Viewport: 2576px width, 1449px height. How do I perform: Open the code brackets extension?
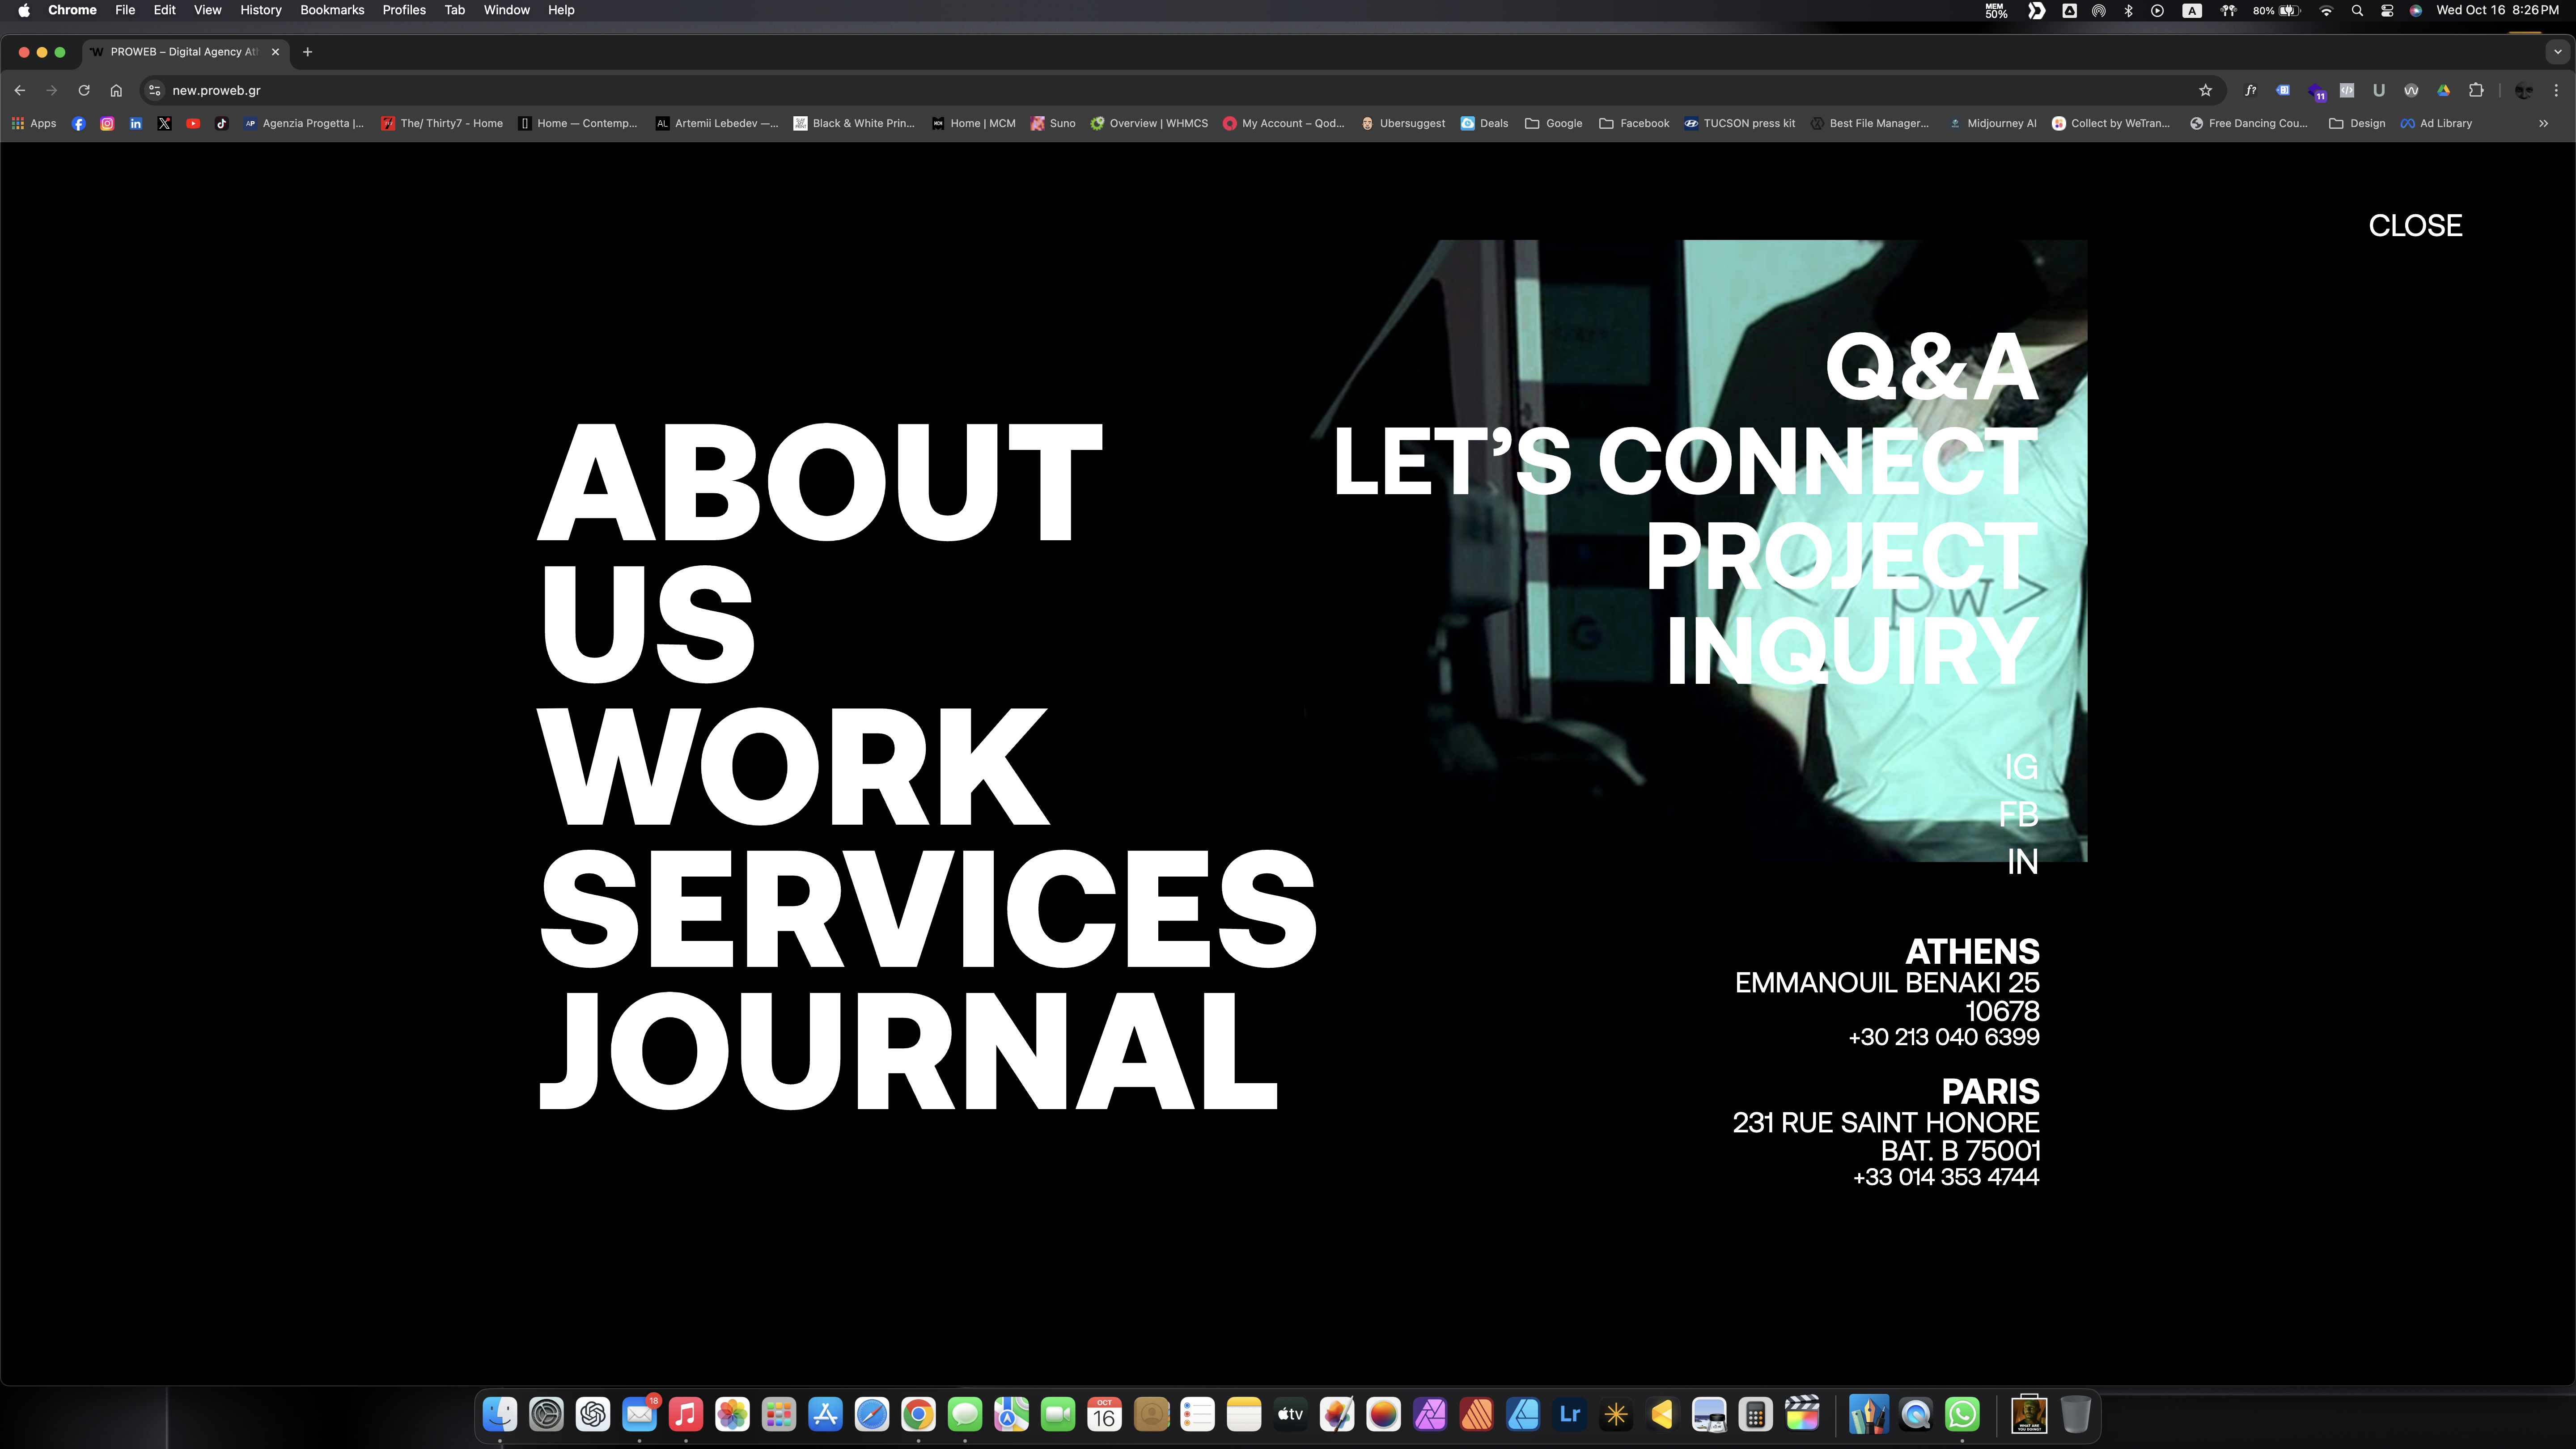[x=2347, y=90]
